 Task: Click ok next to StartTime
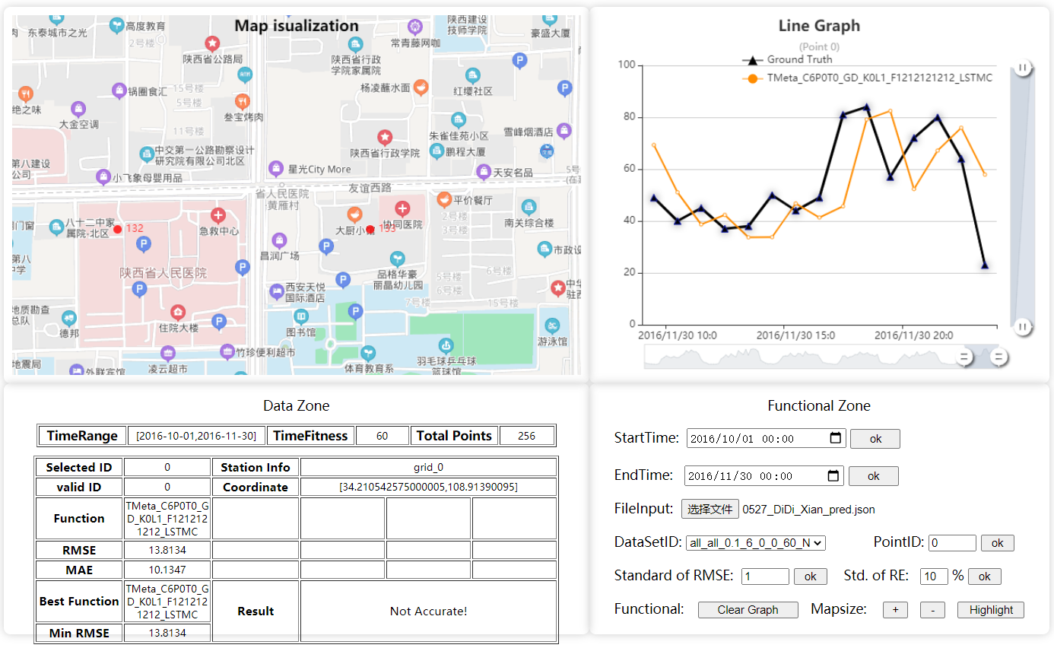[x=875, y=439]
